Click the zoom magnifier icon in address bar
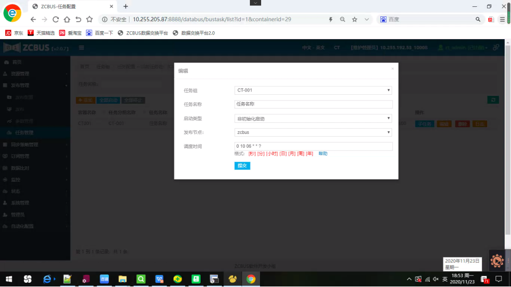The height and width of the screenshot is (287, 511). coord(342,20)
